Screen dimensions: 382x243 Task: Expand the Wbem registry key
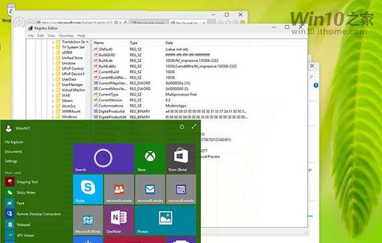point(53,101)
